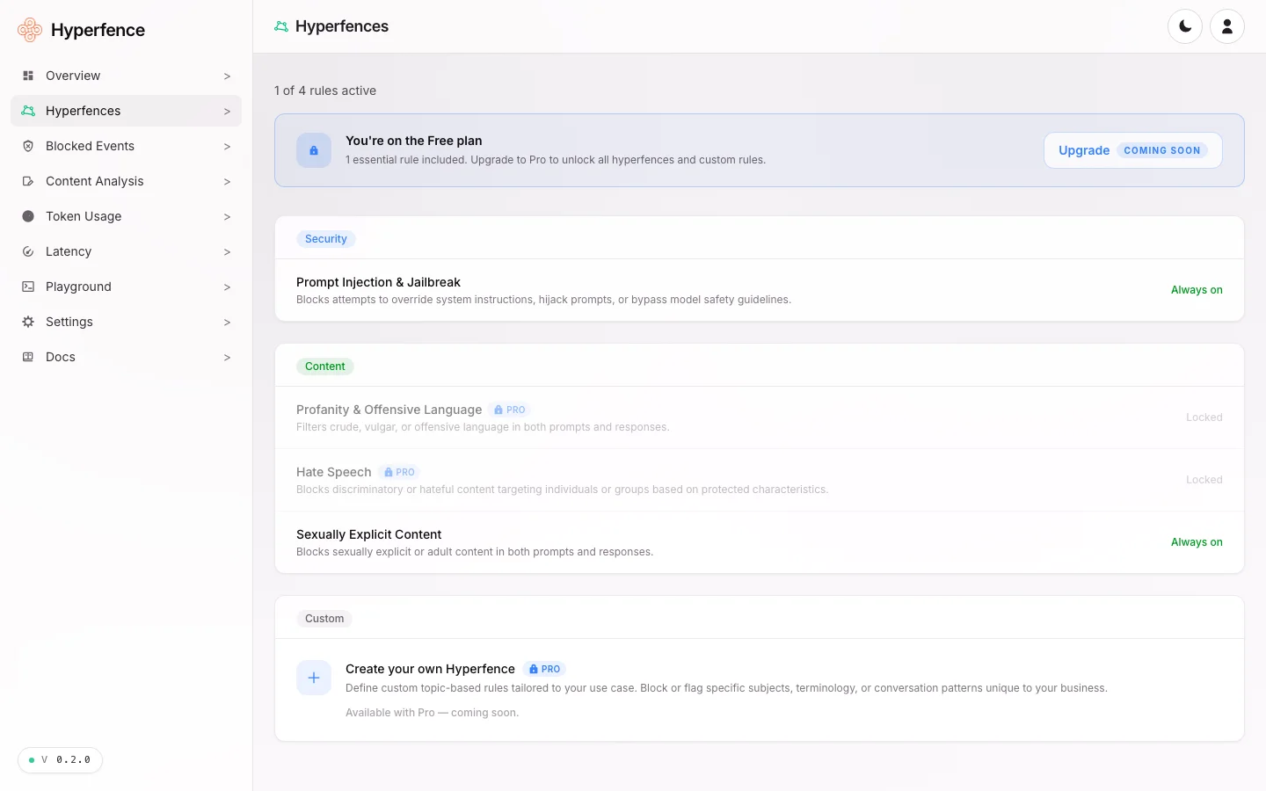The height and width of the screenshot is (791, 1266).
Task: Expand the Hyperfences chevron
Action: [227, 112]
